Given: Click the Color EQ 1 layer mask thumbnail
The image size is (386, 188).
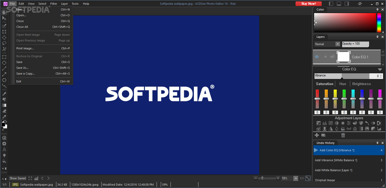Looking at the screenshot, I should [x=343, y=57].
